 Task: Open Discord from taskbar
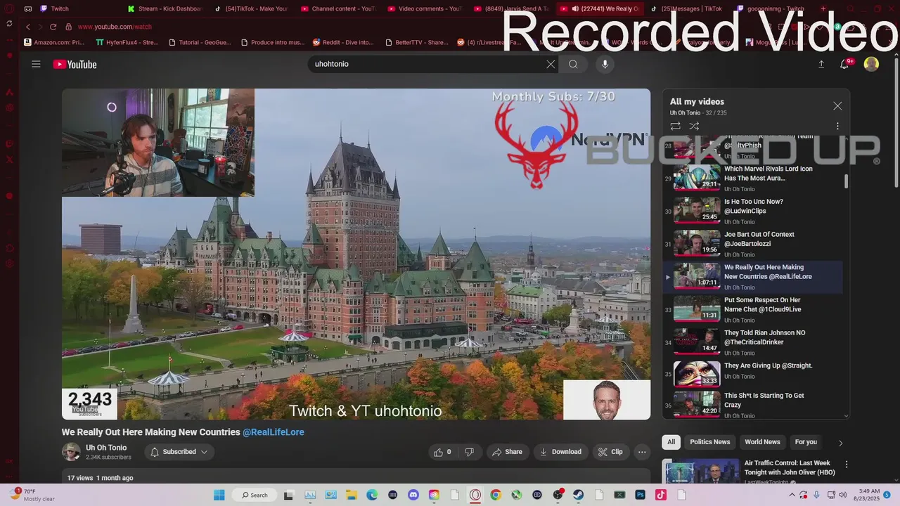[x=413, y=495]
